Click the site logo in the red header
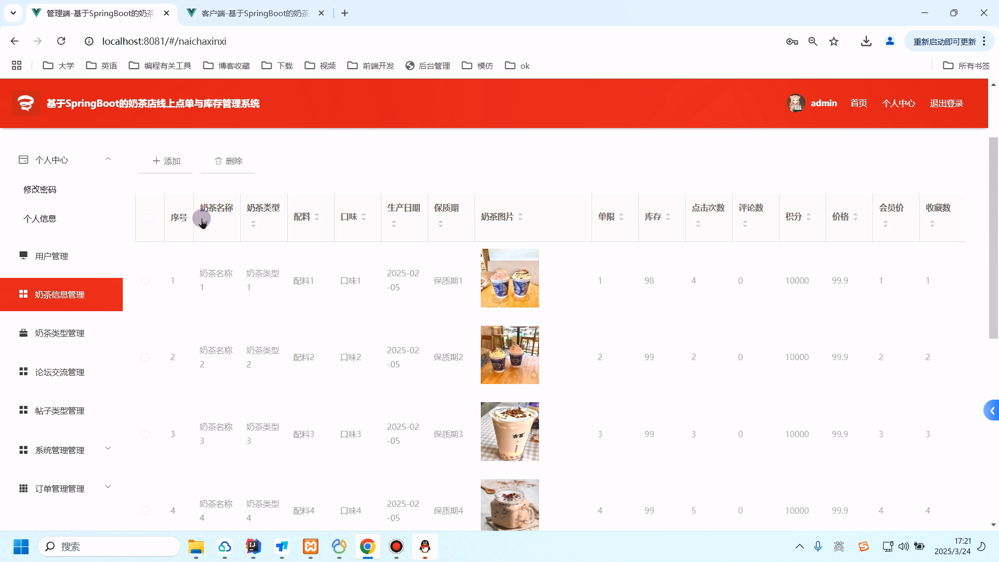Image resolution: width=999 pixels, height=562 pixels. [25, 103]
